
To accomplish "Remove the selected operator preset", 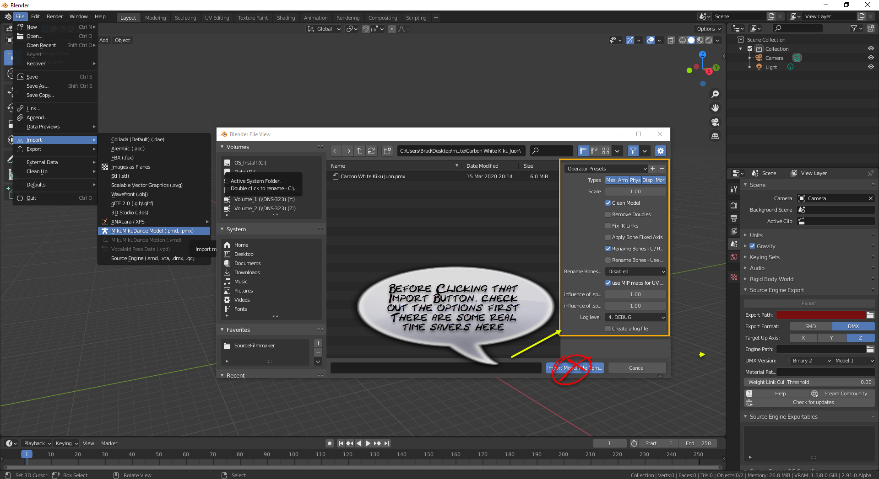I will [662, 169].
